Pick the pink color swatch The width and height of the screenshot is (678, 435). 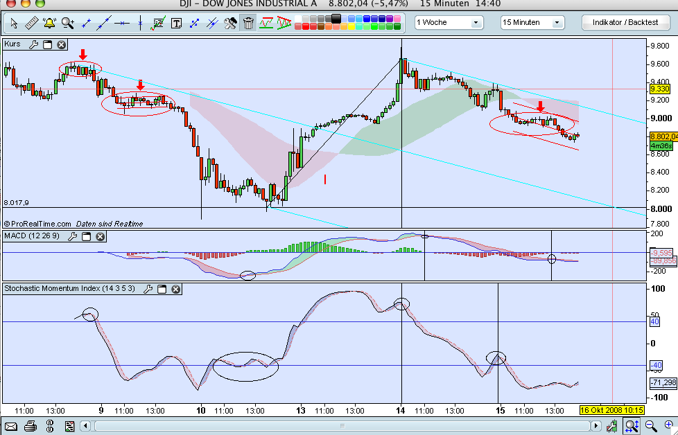tap(397, 19)
